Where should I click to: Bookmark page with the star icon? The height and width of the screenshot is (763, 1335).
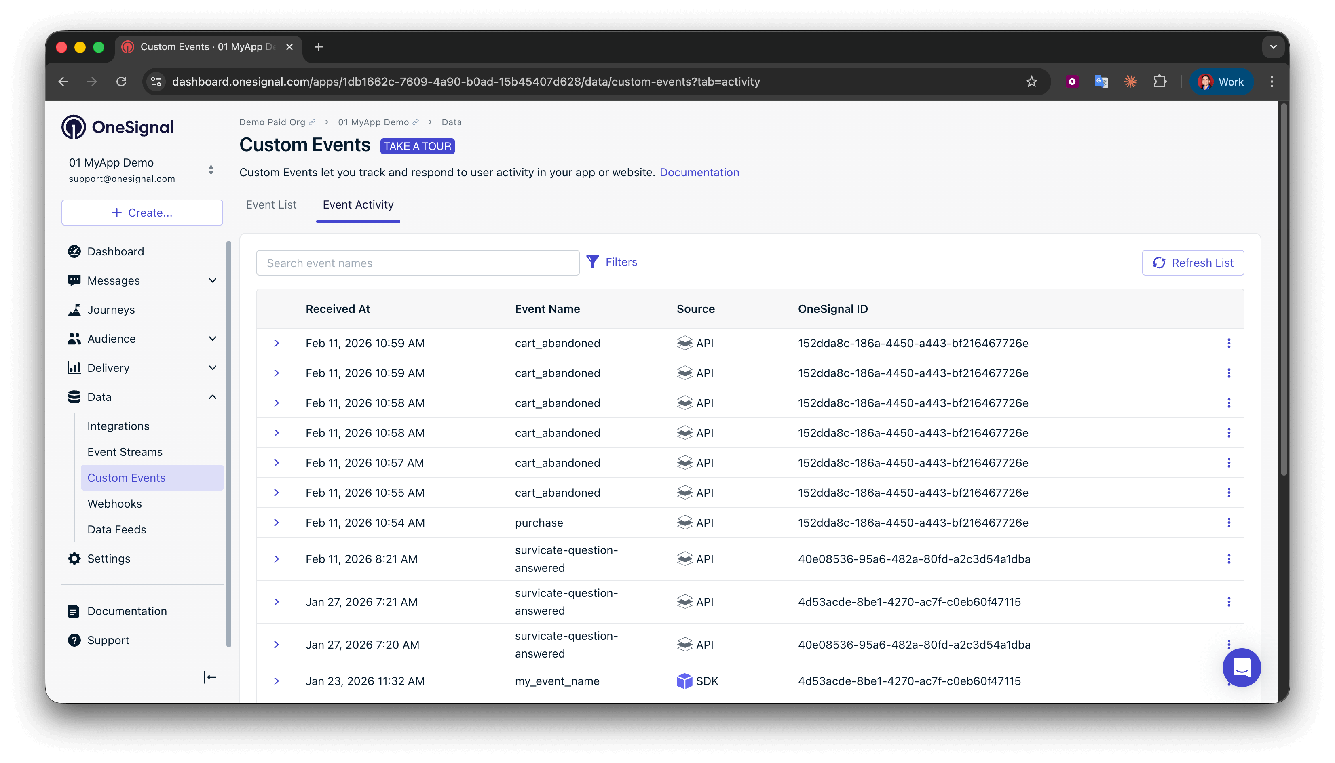[x=1031, y=82]
